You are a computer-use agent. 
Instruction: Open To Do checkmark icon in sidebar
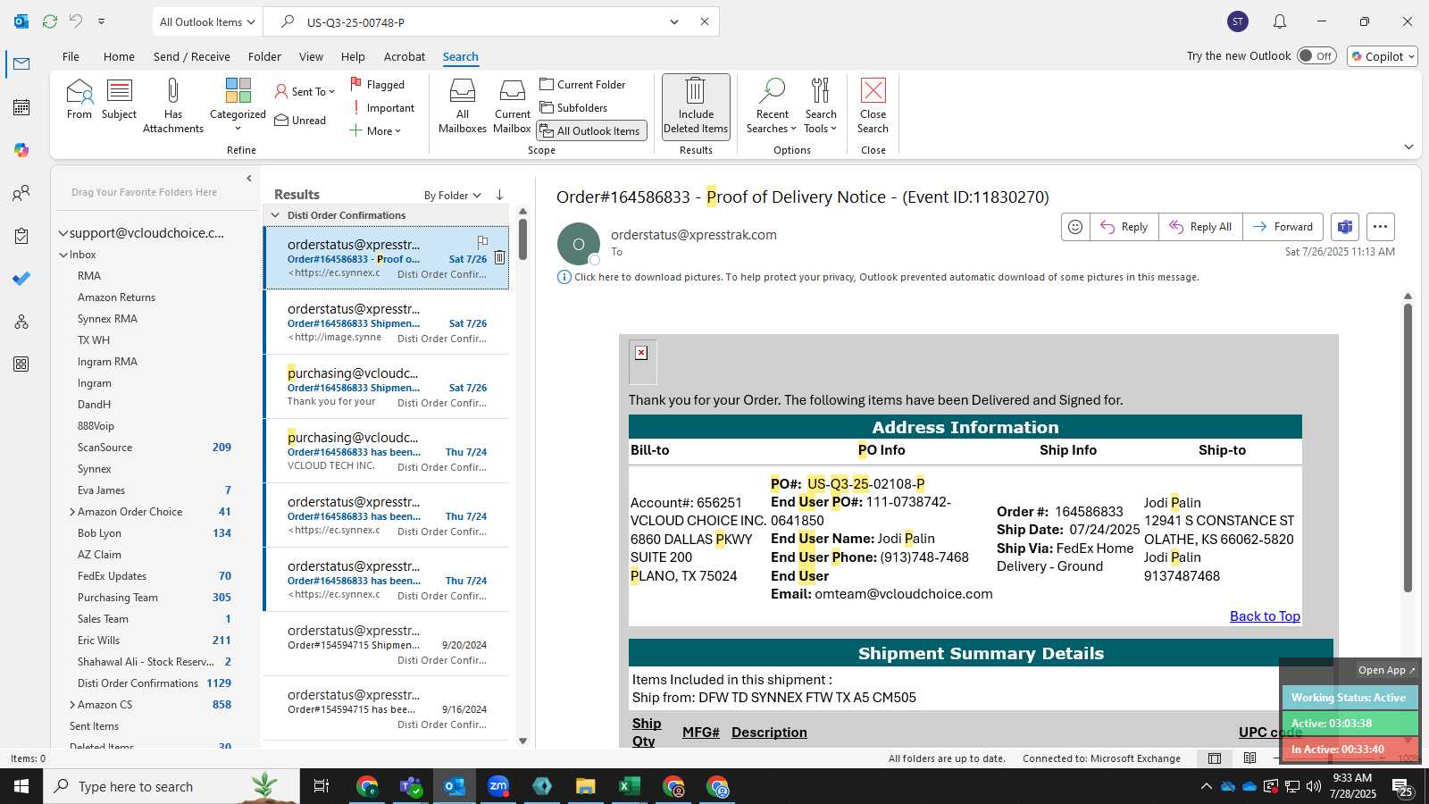[21, 279]
